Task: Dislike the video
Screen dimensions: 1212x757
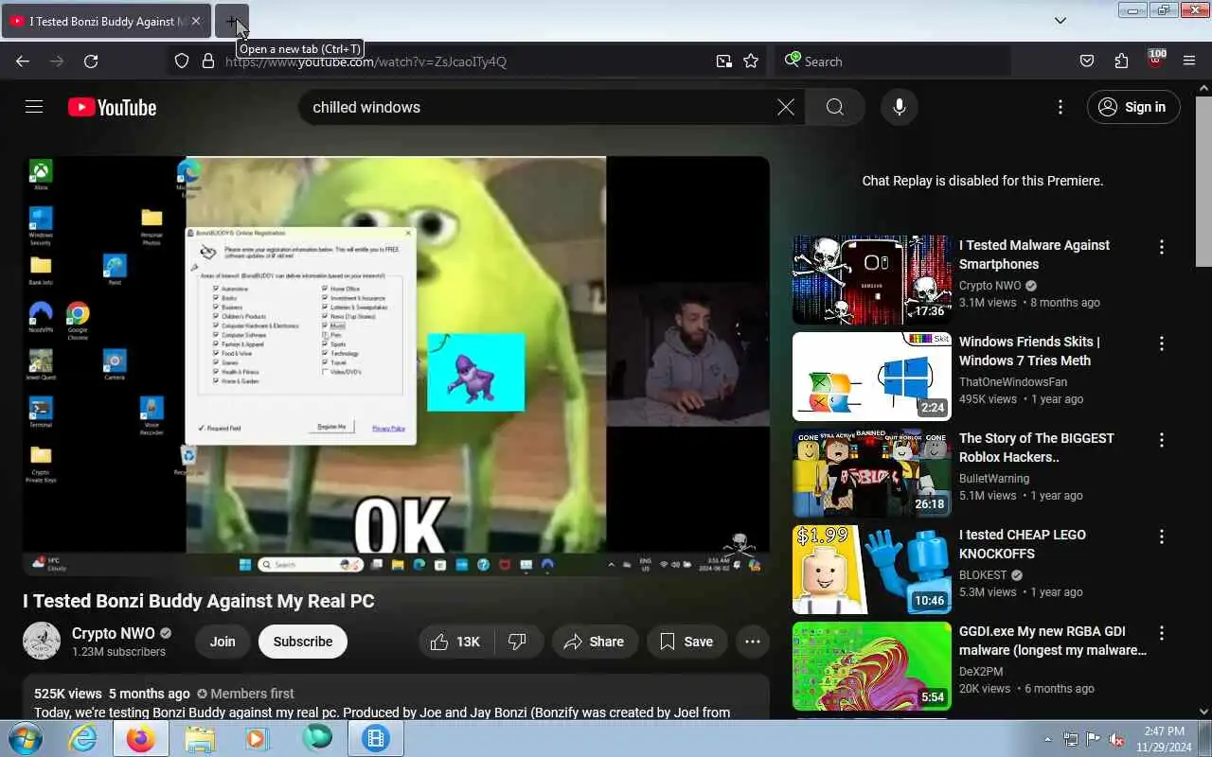Action: click(x=518, y=642)
